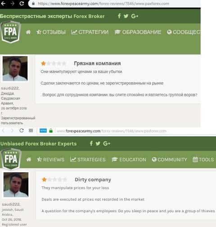
Task: Click the top browser's address bar URL
Action: (x=103, y=4)
